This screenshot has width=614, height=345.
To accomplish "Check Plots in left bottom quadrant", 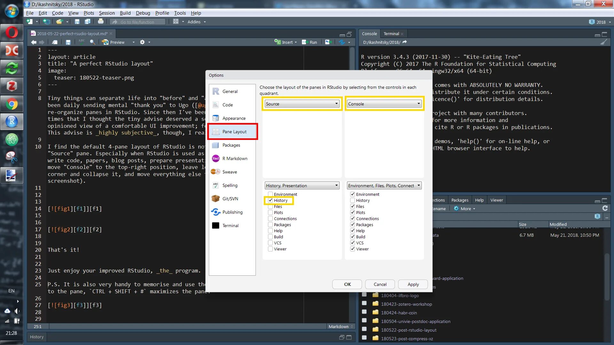I will 271,212.
